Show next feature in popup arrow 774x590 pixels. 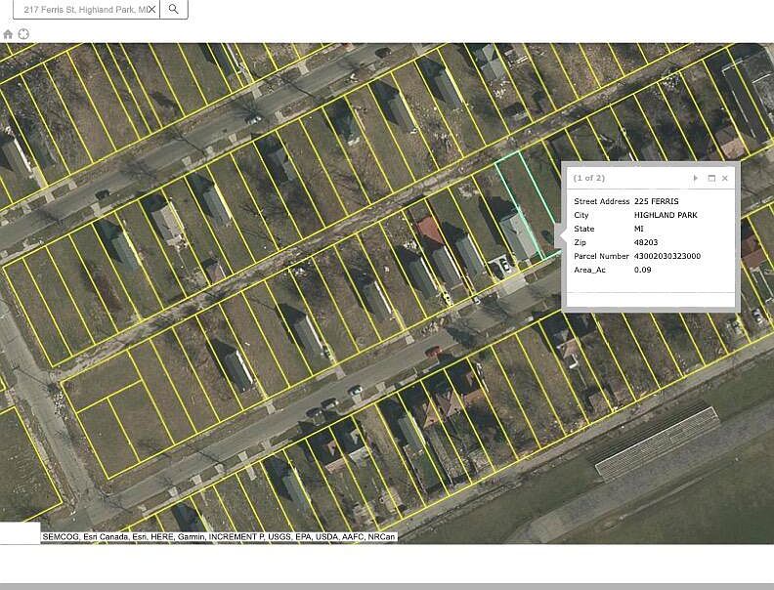tap(696, 178)
